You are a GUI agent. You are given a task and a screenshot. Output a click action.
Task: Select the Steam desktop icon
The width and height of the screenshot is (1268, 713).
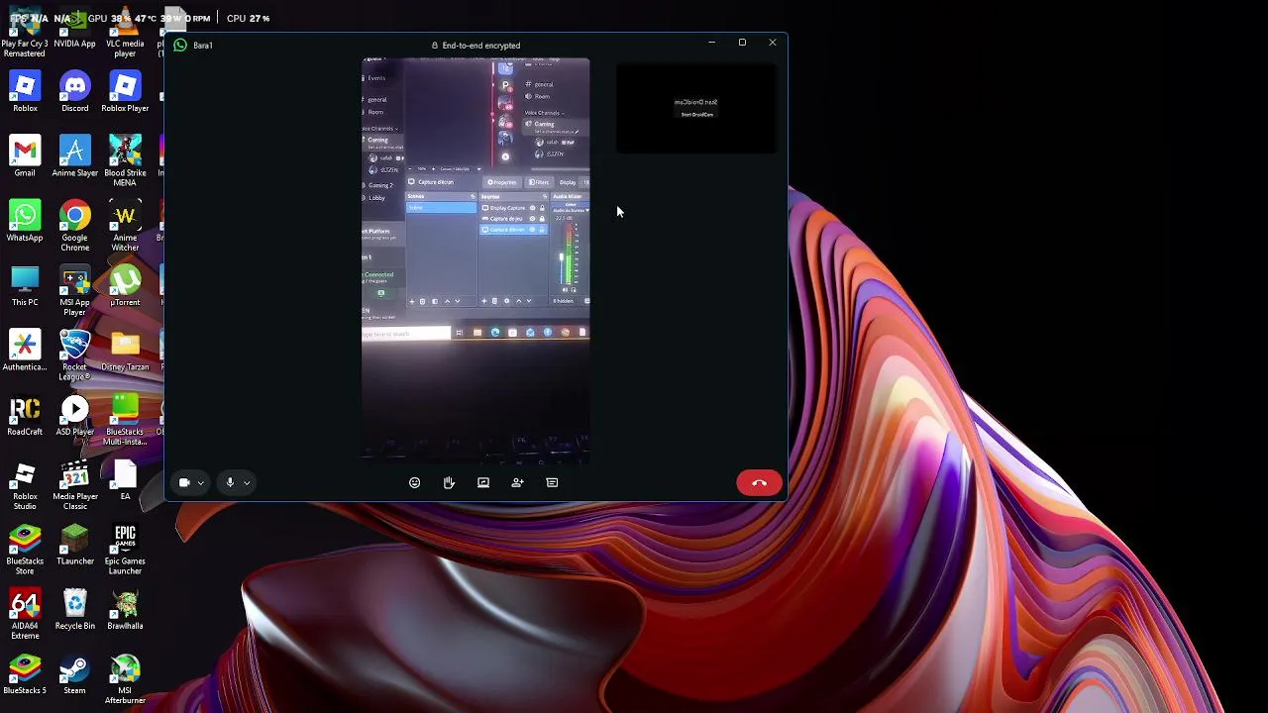(74, 673)
